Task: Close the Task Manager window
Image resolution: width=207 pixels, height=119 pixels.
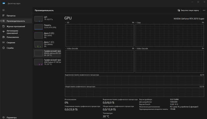Action: tap(204, 2)
